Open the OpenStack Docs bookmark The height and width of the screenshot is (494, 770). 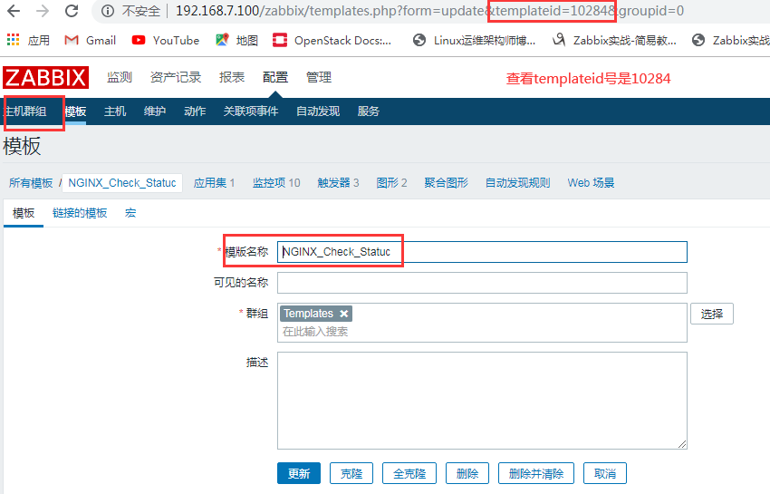click(332, 40)
